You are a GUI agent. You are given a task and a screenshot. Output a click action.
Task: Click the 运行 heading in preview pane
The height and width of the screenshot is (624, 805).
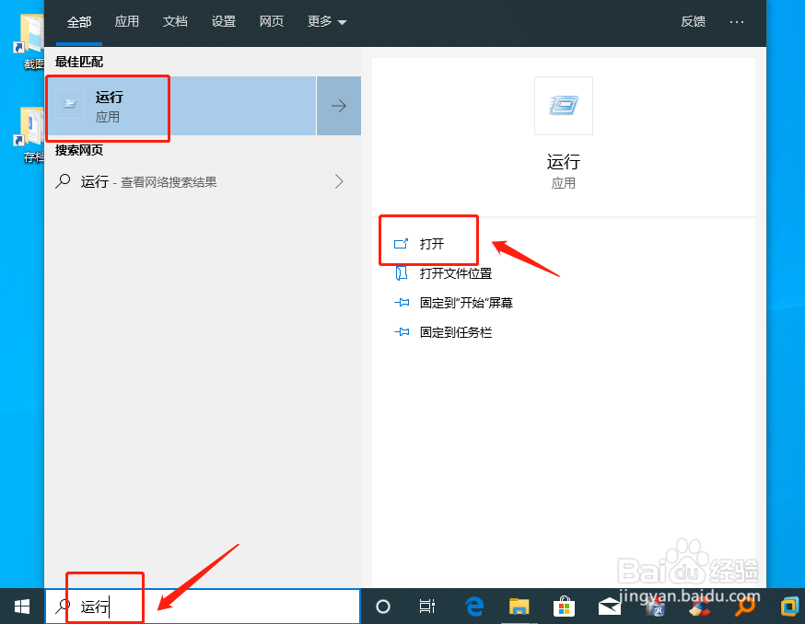pos(563,162)
